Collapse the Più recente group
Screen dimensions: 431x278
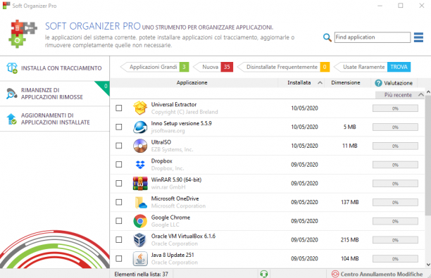tap(421, 95)
